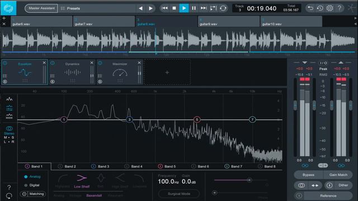The width and height of the screenshot is (358, 201).
Task: Toggle the Maximizer module power
Action: pos(100,63)
